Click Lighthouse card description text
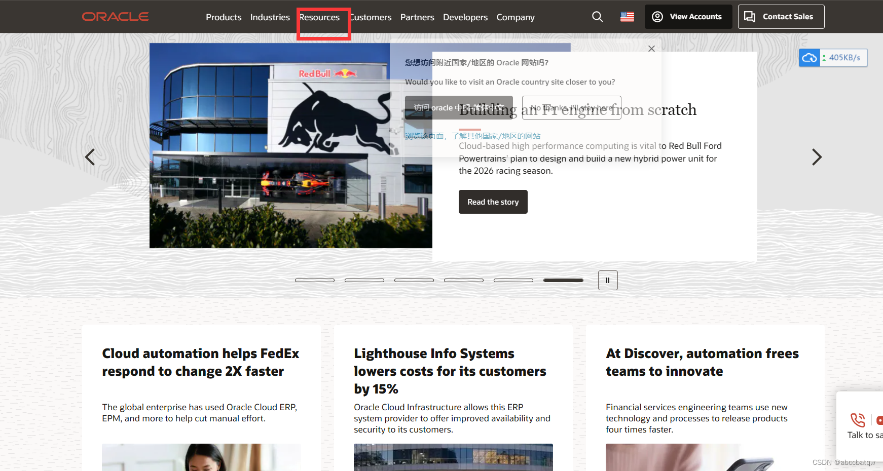Screen dimensions: 883x471 click(x=452, y=418)
